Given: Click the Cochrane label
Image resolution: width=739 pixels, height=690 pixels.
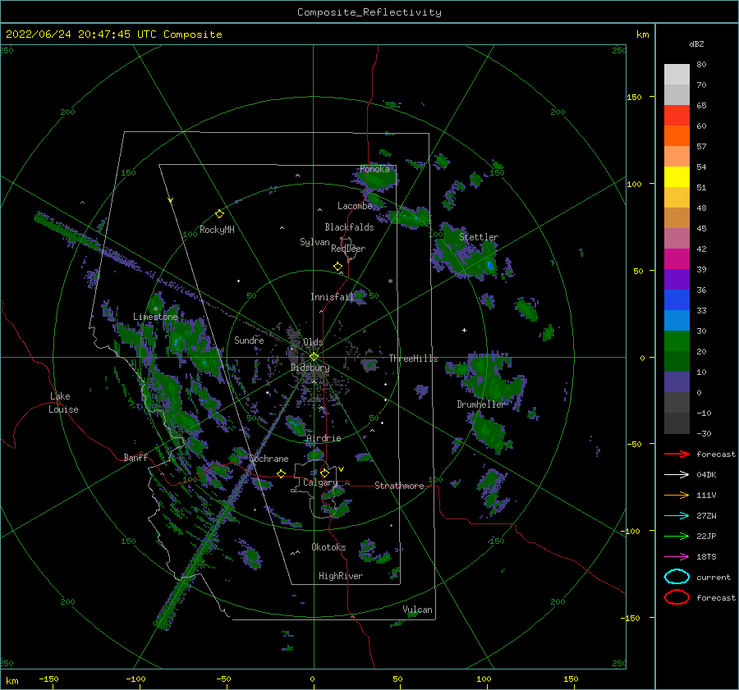Looking at the screenshot, I should (x=269, y=459).
